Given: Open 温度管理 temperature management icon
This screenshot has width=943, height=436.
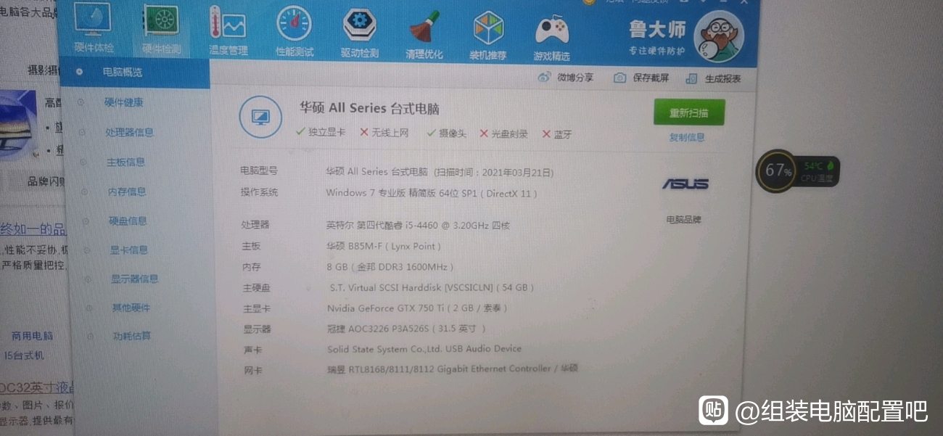Looking at the screenshot, I should tap(228, 31).
